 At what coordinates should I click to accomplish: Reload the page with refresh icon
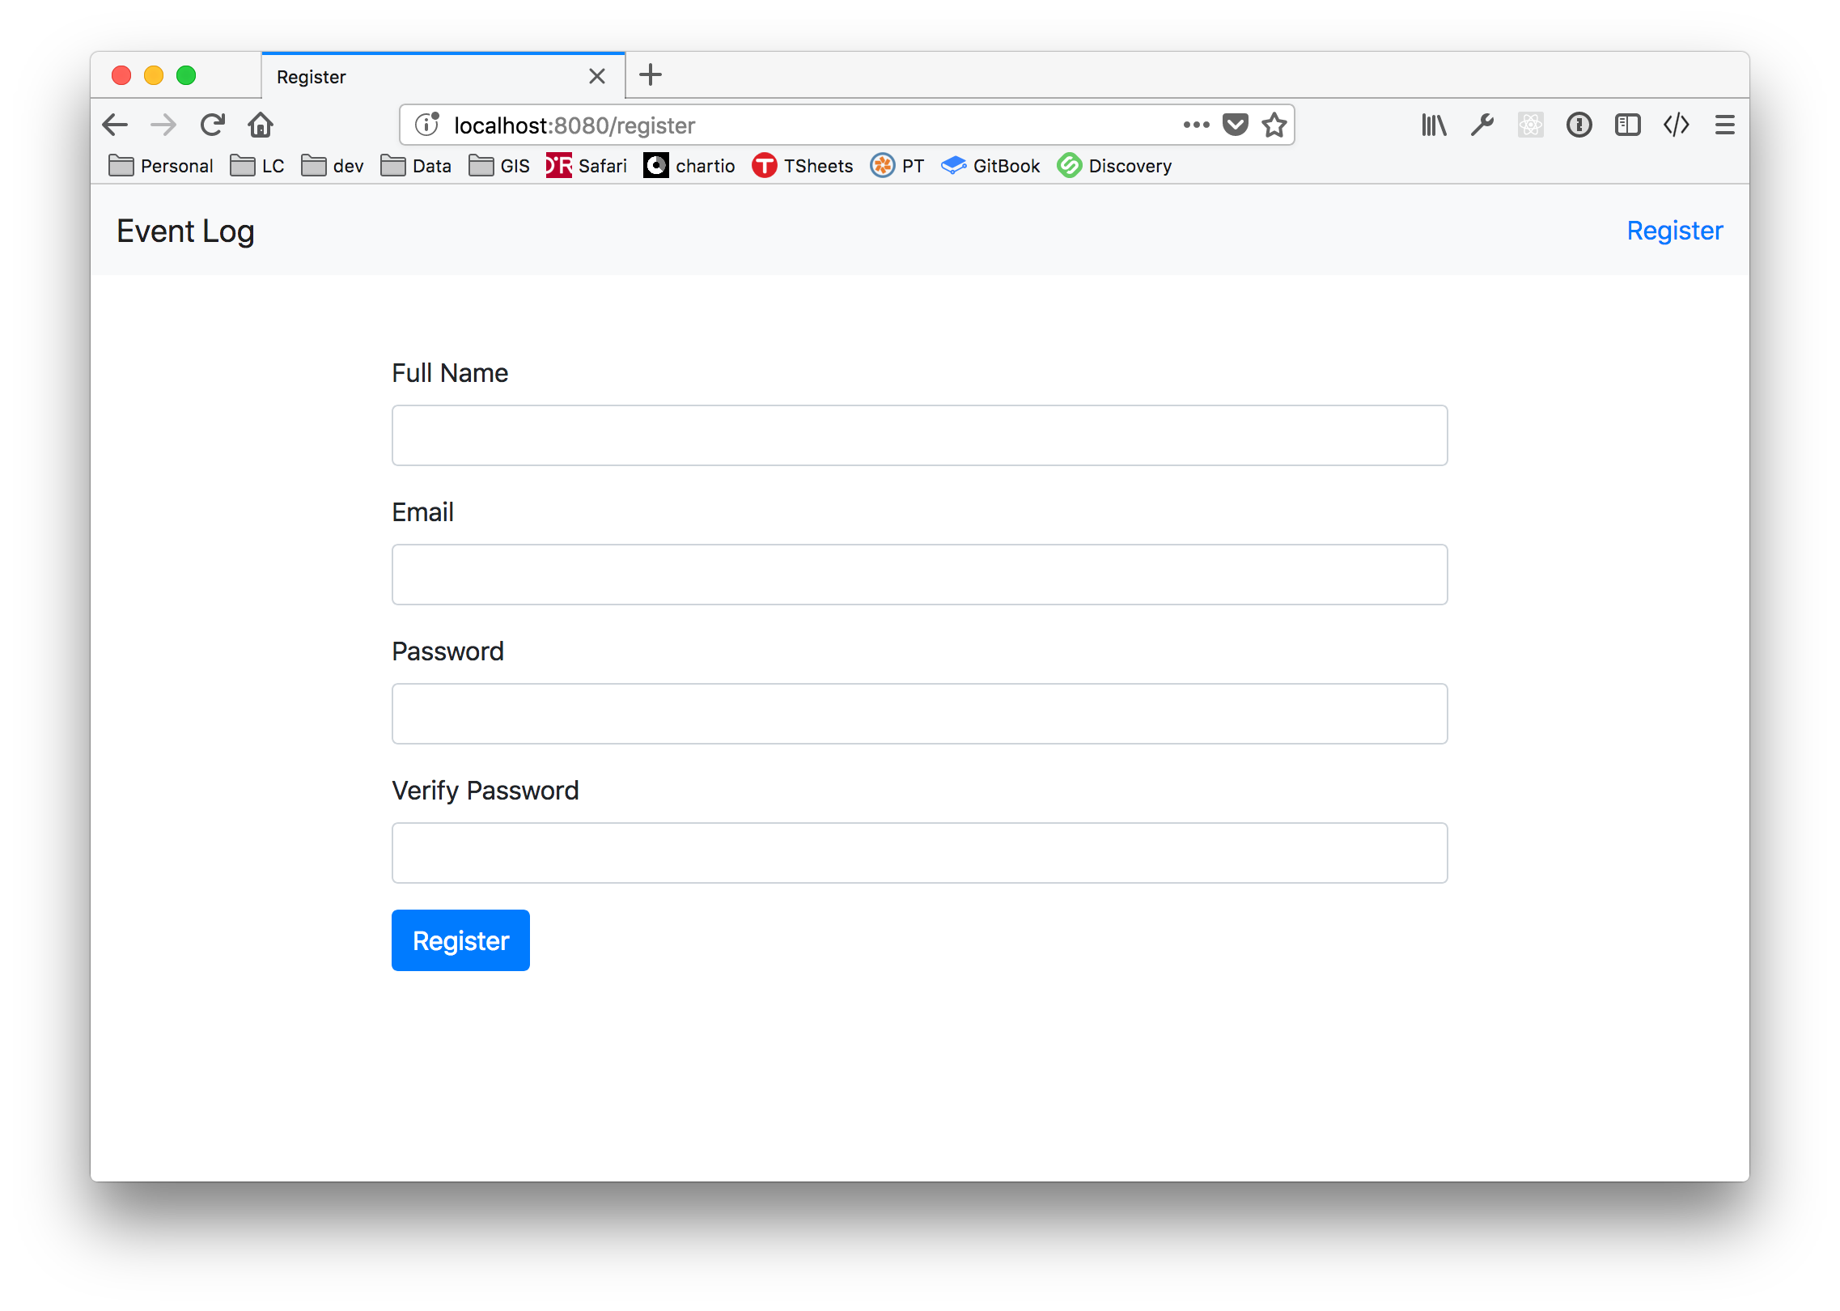[212, 125]
